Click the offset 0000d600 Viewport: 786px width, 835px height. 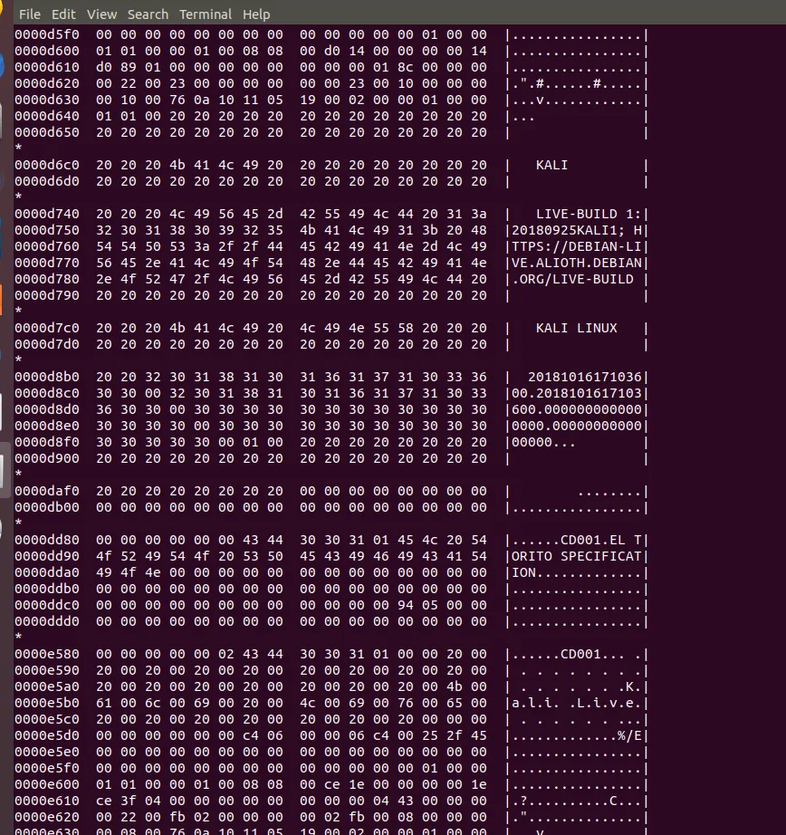pos(47,51)
